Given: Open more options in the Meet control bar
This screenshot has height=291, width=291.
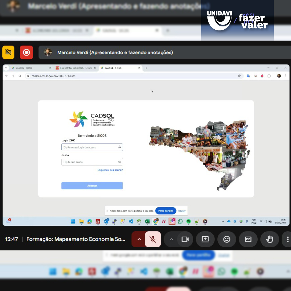Looking at the screenshot, I should 287,239.
